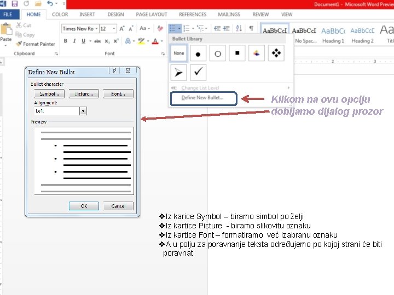
Task: Toggle Strikethrough formatting
Action: [97, 41]
